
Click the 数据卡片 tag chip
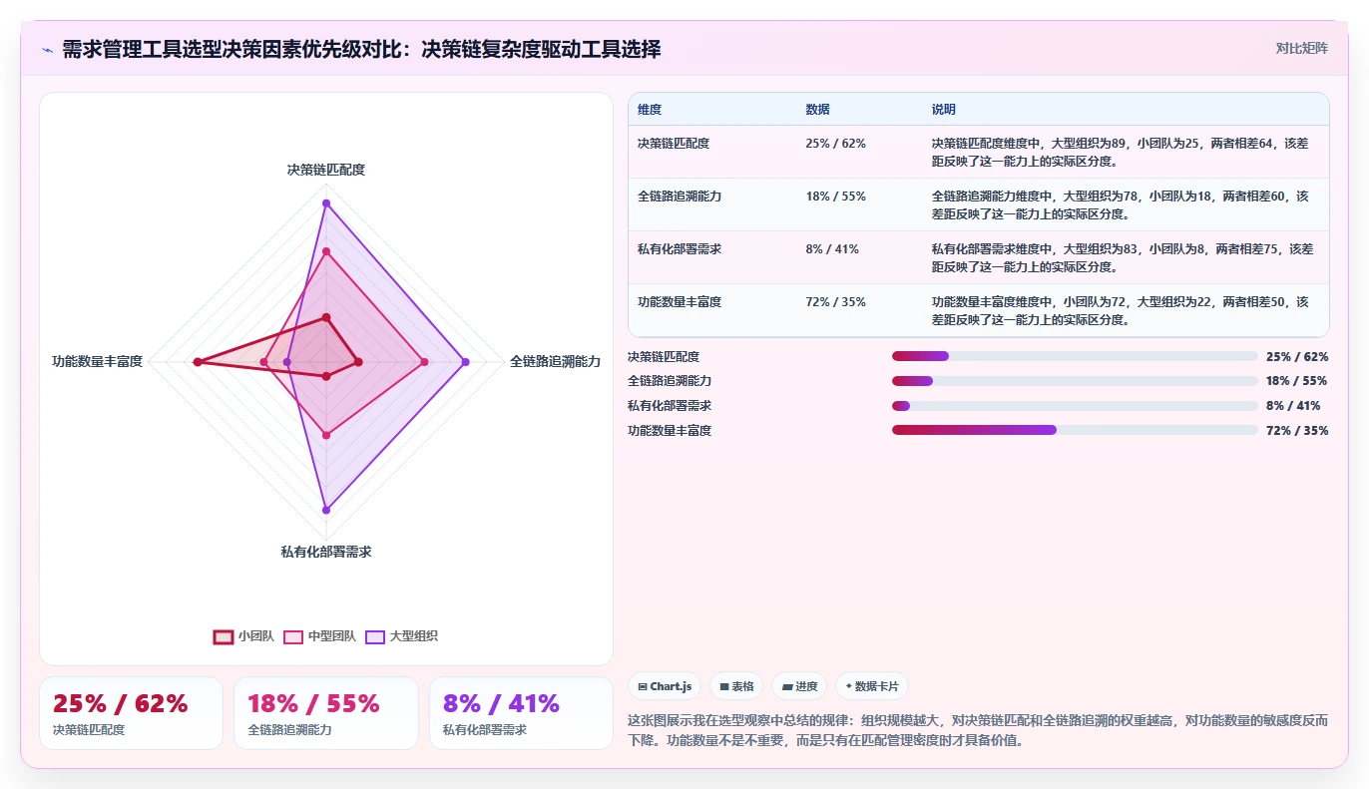point(872,686)
